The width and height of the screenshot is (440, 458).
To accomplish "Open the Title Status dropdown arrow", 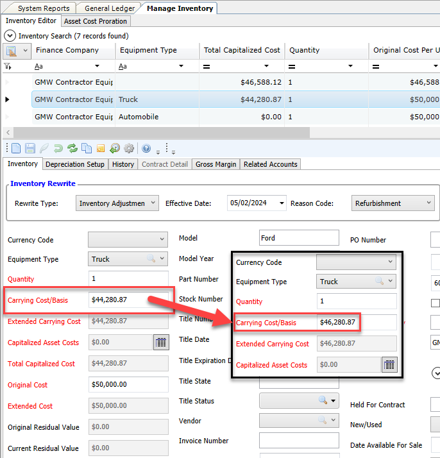I will 333,400.
